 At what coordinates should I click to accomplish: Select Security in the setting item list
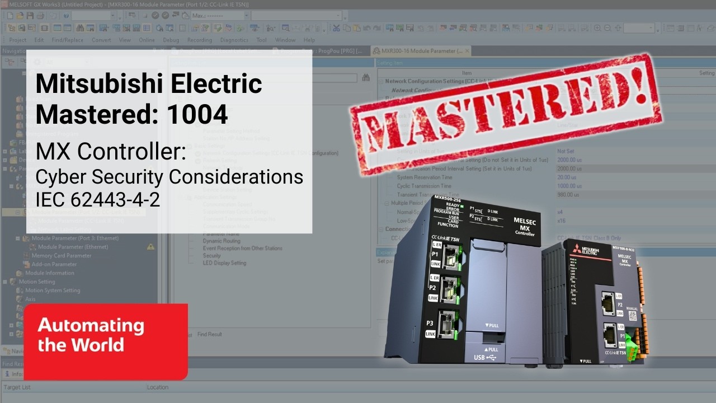pos(211,255)
